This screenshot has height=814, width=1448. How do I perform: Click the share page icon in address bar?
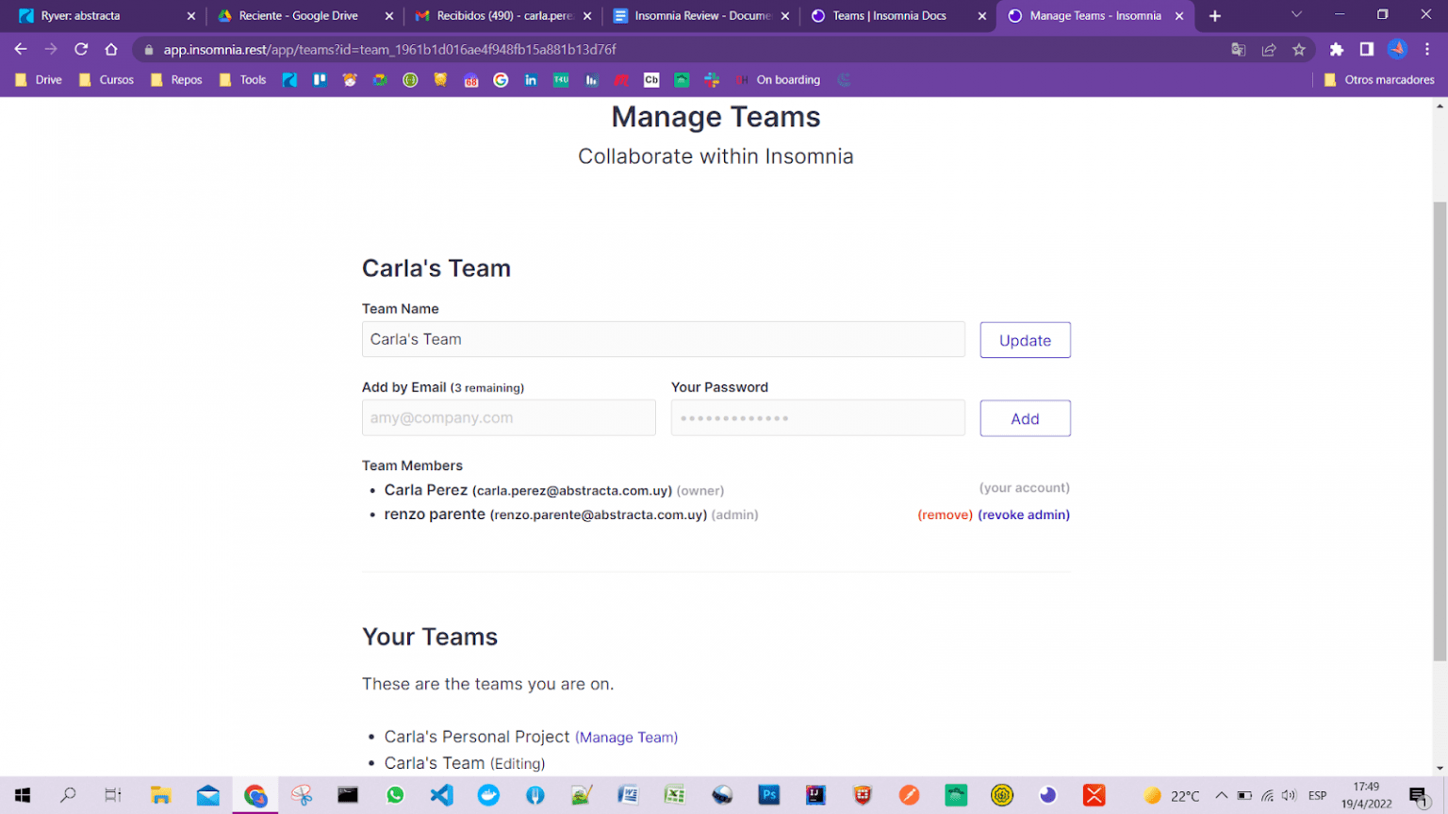(x=1269, y=49)
